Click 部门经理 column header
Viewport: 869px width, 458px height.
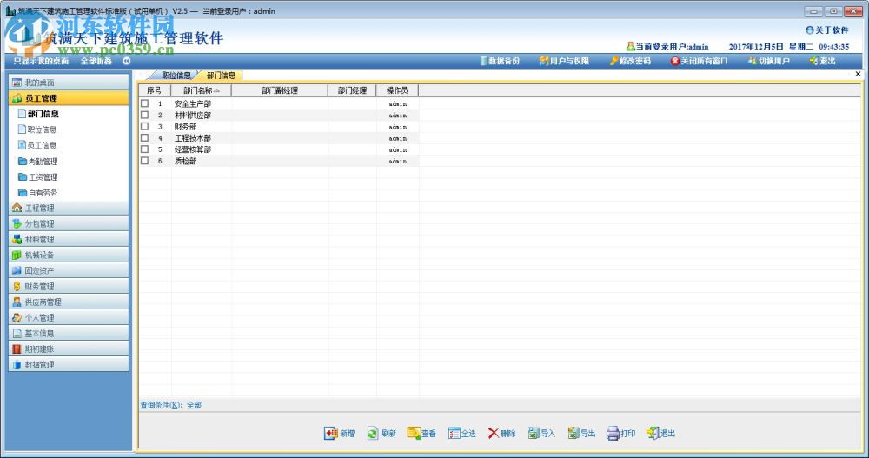(353, 90)
